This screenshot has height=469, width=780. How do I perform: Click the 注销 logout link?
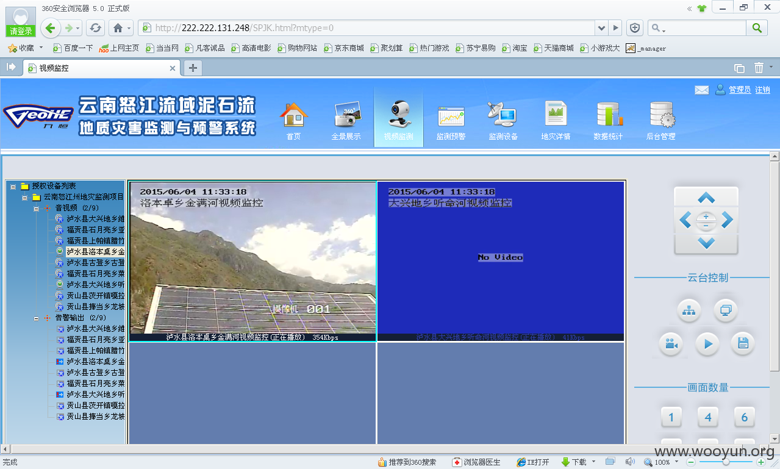pos(762,90)
